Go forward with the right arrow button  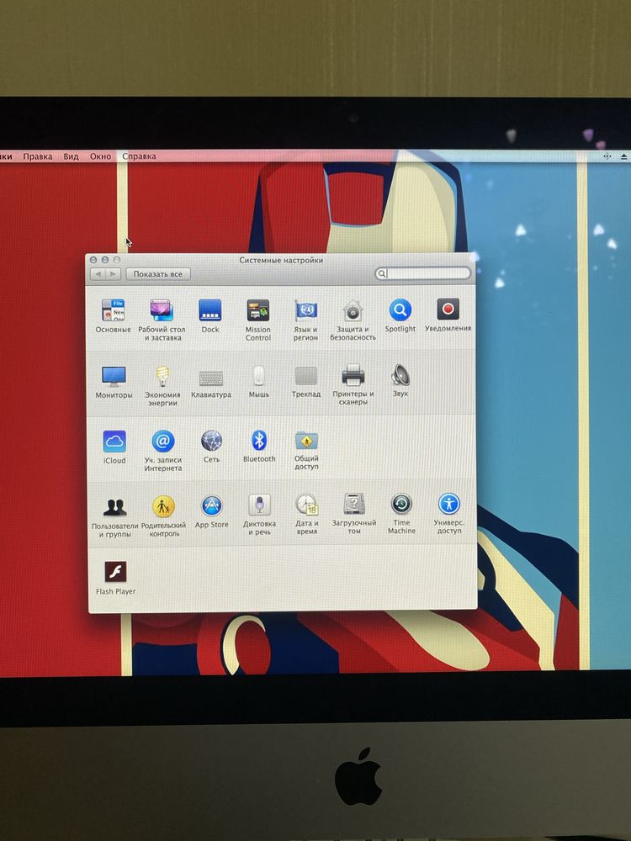pos(112,274)
